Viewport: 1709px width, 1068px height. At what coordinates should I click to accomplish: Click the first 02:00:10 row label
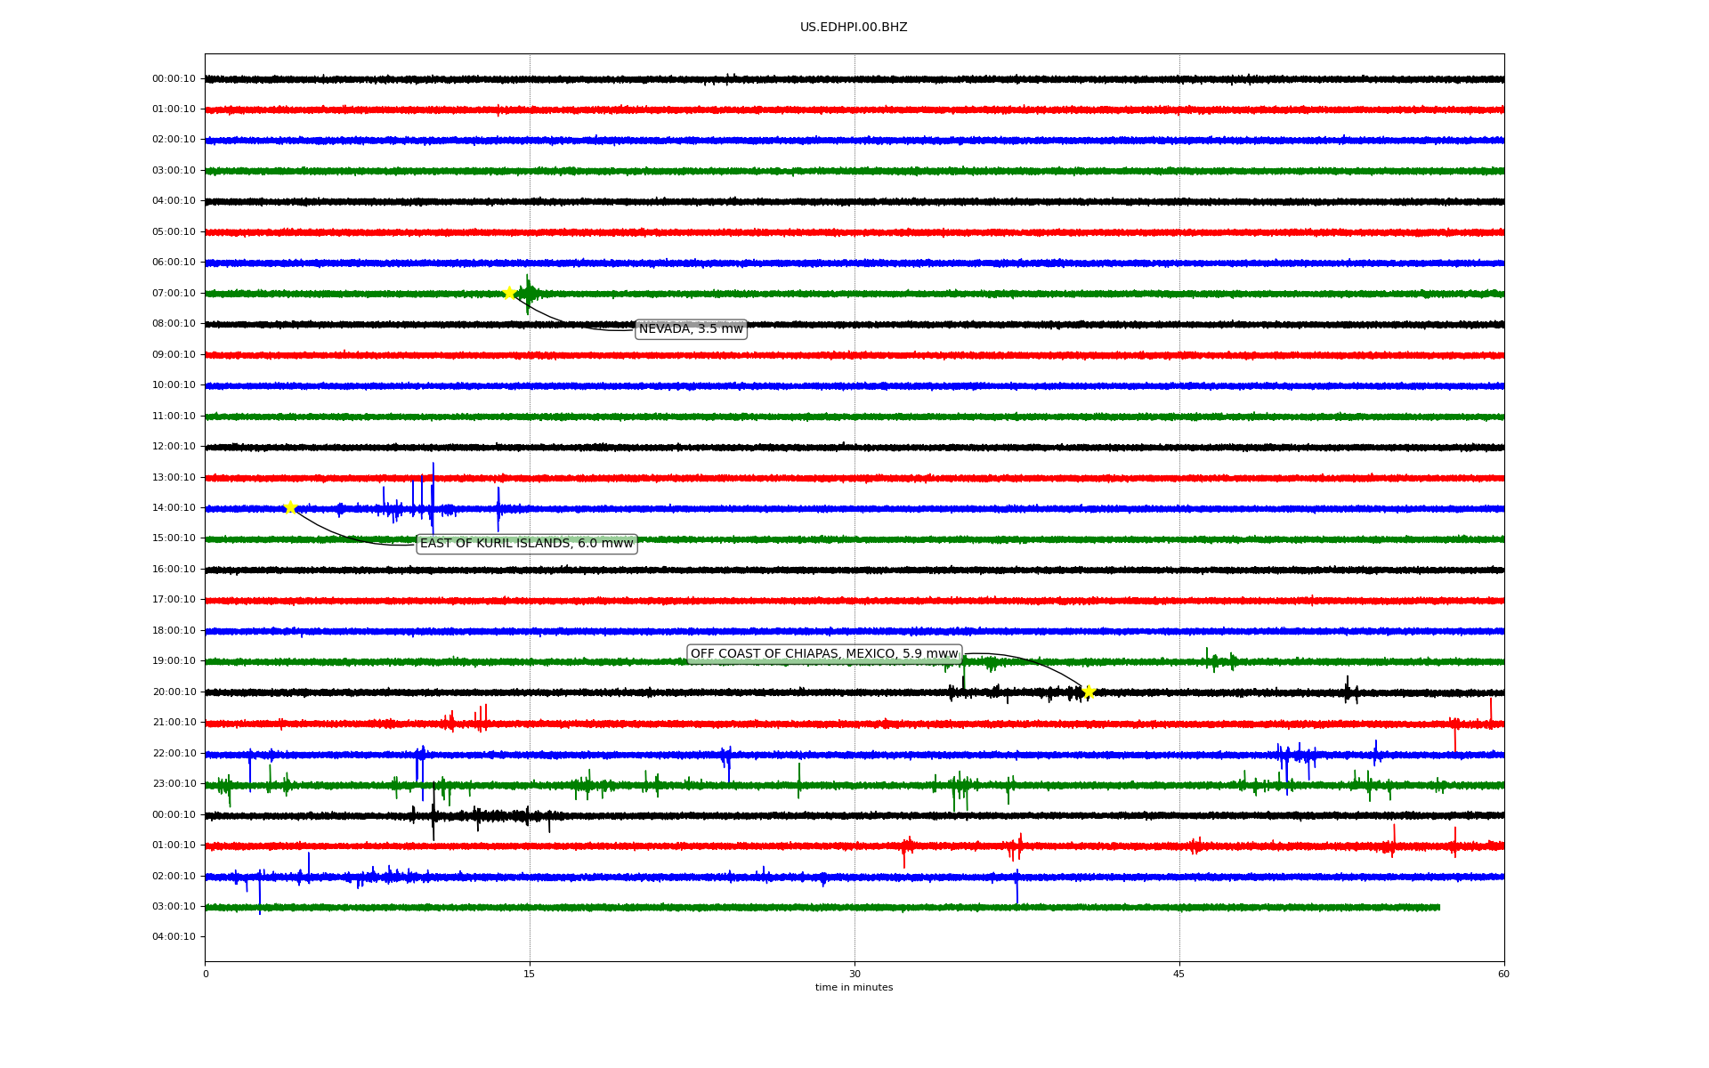[x=174, y=140]
